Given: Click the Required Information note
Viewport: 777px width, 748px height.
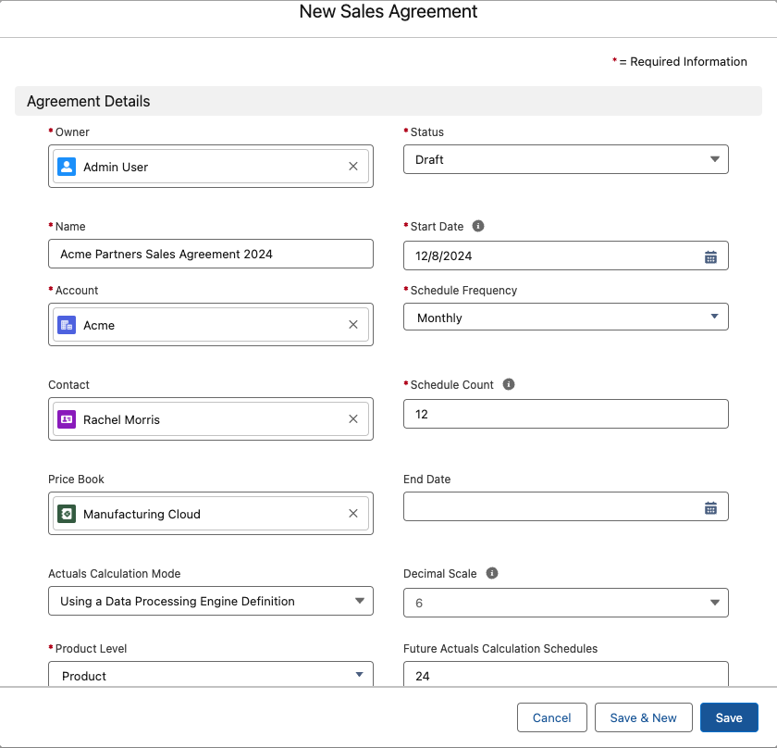Looking at the screenshot, I should point(679,61).
